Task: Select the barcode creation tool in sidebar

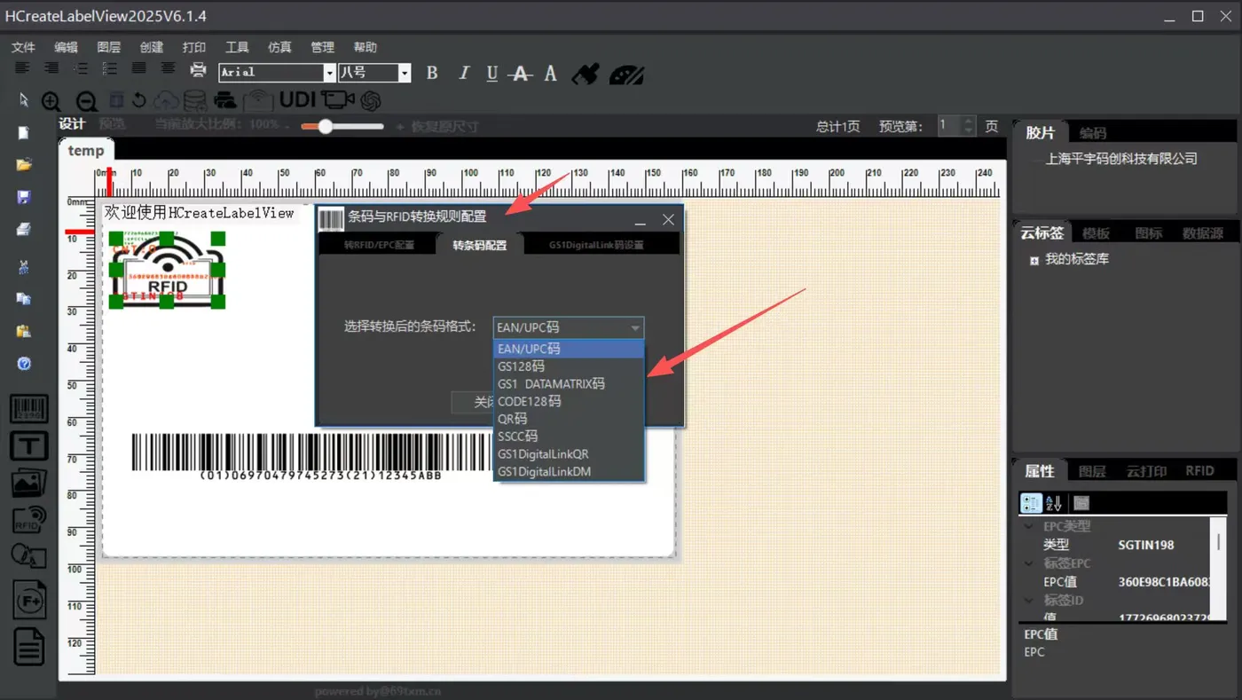Action: pyautogui.click(x=28, y=409)
